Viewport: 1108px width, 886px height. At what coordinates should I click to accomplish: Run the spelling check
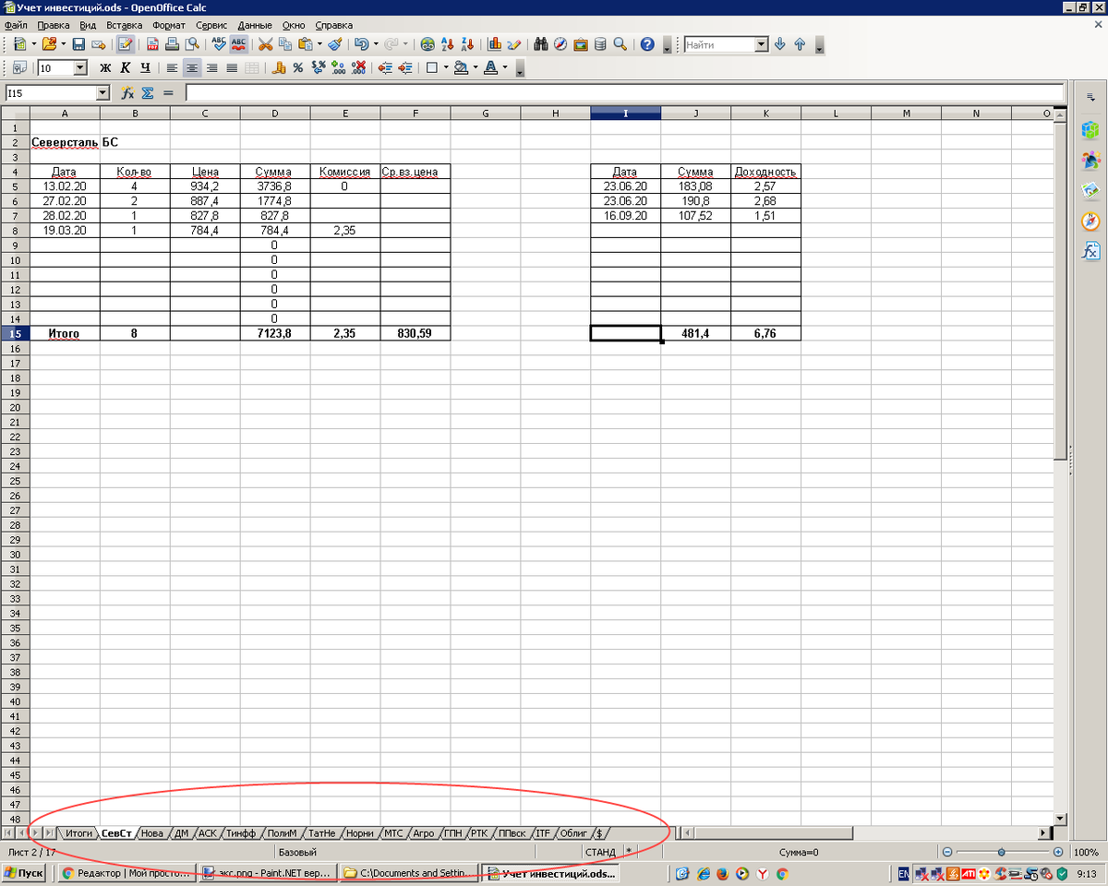tap(219, 44)
